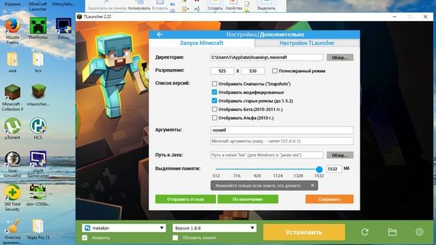Switch to the Minecraft launch tab
This screenshot has height=245, width=436.
pos(202,43)
